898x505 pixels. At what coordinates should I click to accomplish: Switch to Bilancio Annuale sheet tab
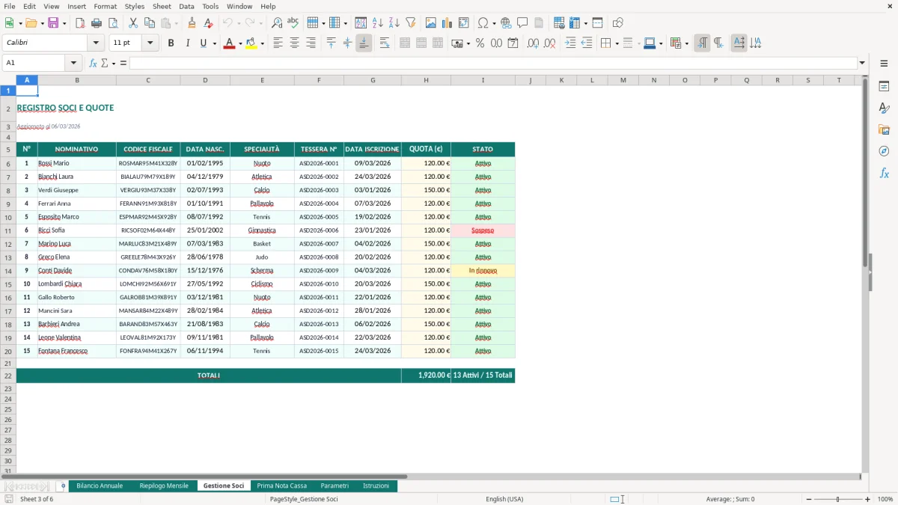point(100,486)
